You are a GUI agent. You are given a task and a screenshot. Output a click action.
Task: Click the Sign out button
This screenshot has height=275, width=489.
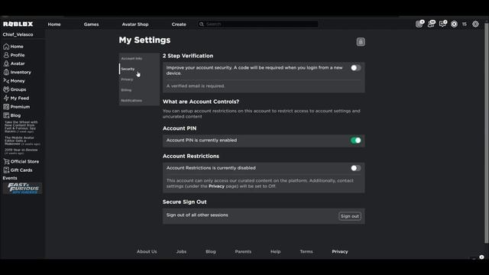point(350,216)
